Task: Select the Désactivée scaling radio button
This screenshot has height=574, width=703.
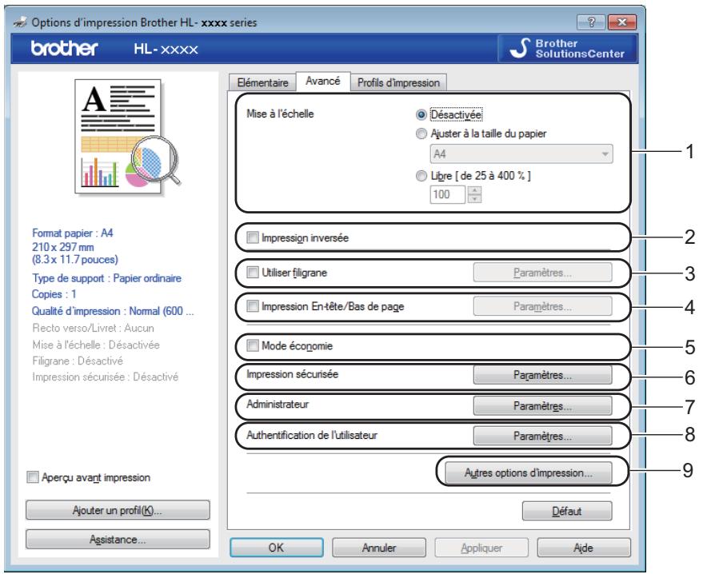Action: point(421,114)
